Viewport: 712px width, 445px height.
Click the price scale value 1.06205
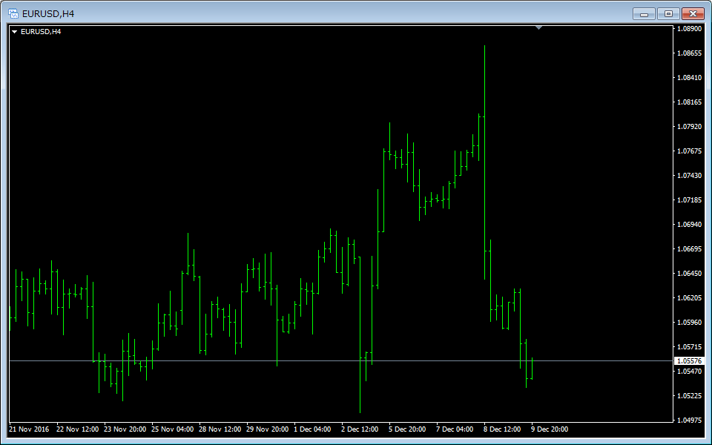tap(689, 298)
